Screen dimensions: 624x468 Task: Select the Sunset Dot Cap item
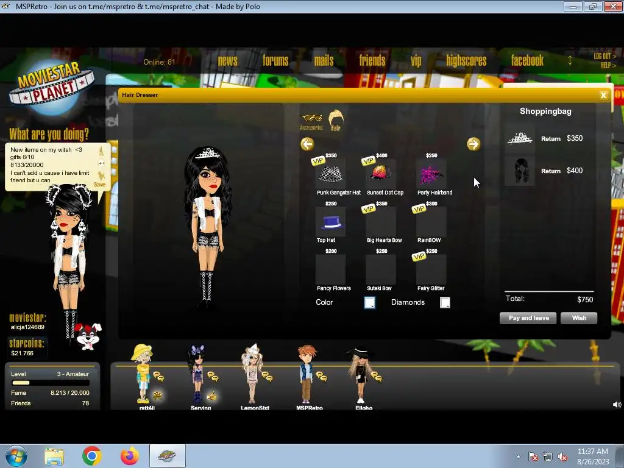click(381, 174)
